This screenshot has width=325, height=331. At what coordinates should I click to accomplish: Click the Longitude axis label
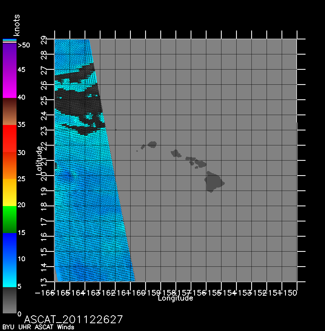click(x=175, y=298)
